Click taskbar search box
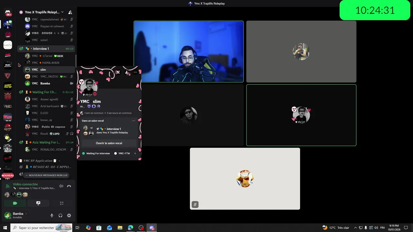This screenshot has width=413, height=232. 41,228
